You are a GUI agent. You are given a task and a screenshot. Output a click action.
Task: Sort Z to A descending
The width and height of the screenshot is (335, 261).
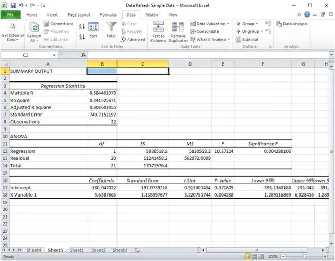(x=82, y=37)
